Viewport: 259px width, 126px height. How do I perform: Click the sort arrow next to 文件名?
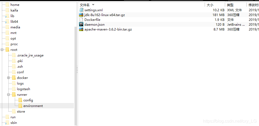click(x=93, y=5)
